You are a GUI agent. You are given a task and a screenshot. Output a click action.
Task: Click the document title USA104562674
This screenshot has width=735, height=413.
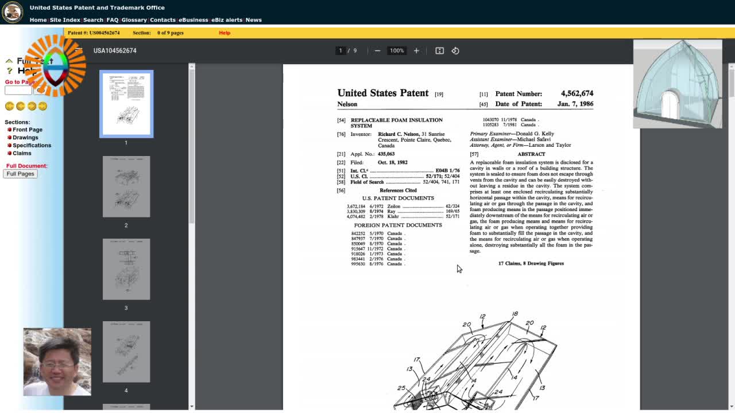[115, 50]
